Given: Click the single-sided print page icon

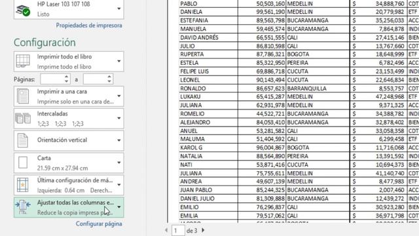Looking at the screenshot, I should (x=23, y=96).
